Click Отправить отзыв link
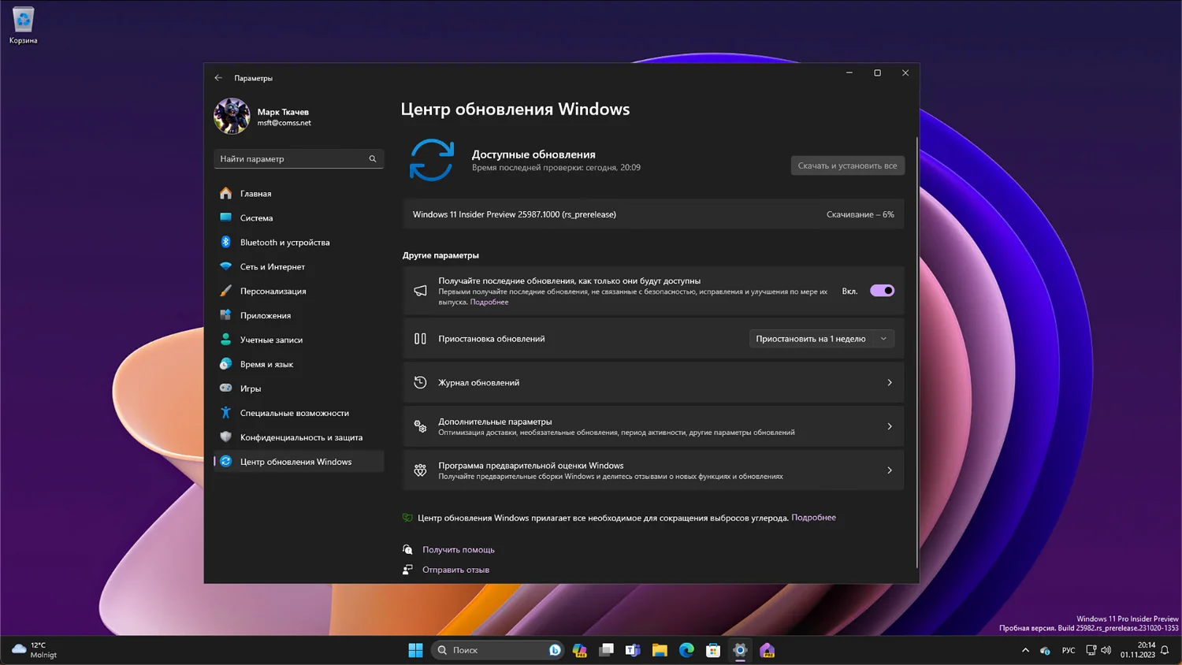The image size is (1182, 665). [x=455, y=570]
